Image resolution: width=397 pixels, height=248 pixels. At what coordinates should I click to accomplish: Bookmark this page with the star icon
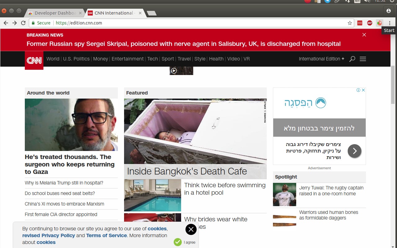tap(350, 23)
